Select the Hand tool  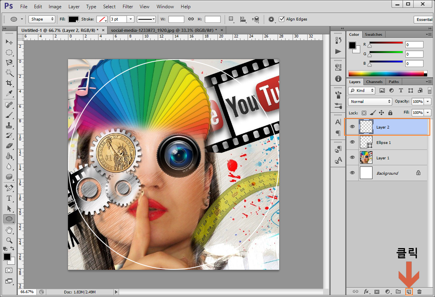point(9,230)
